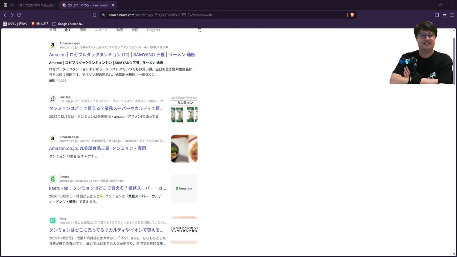Click the Fukulog favicon icon
Viewport: 457px width, 257px height.
(x=53, y=99)
